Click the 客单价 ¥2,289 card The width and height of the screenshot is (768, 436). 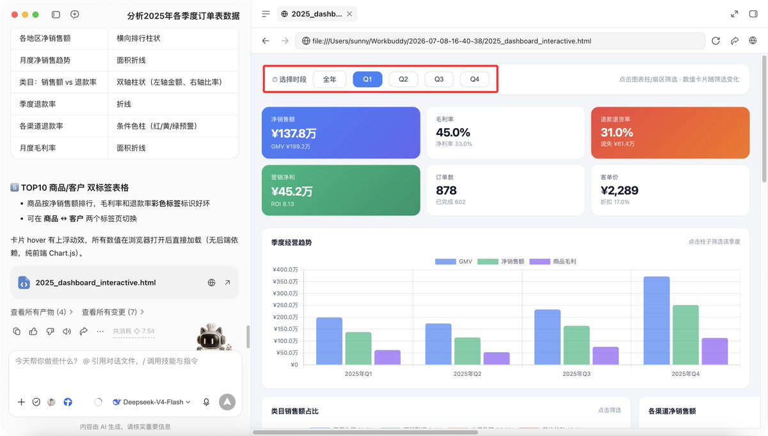pyautogui.click(x=670, y=190)
